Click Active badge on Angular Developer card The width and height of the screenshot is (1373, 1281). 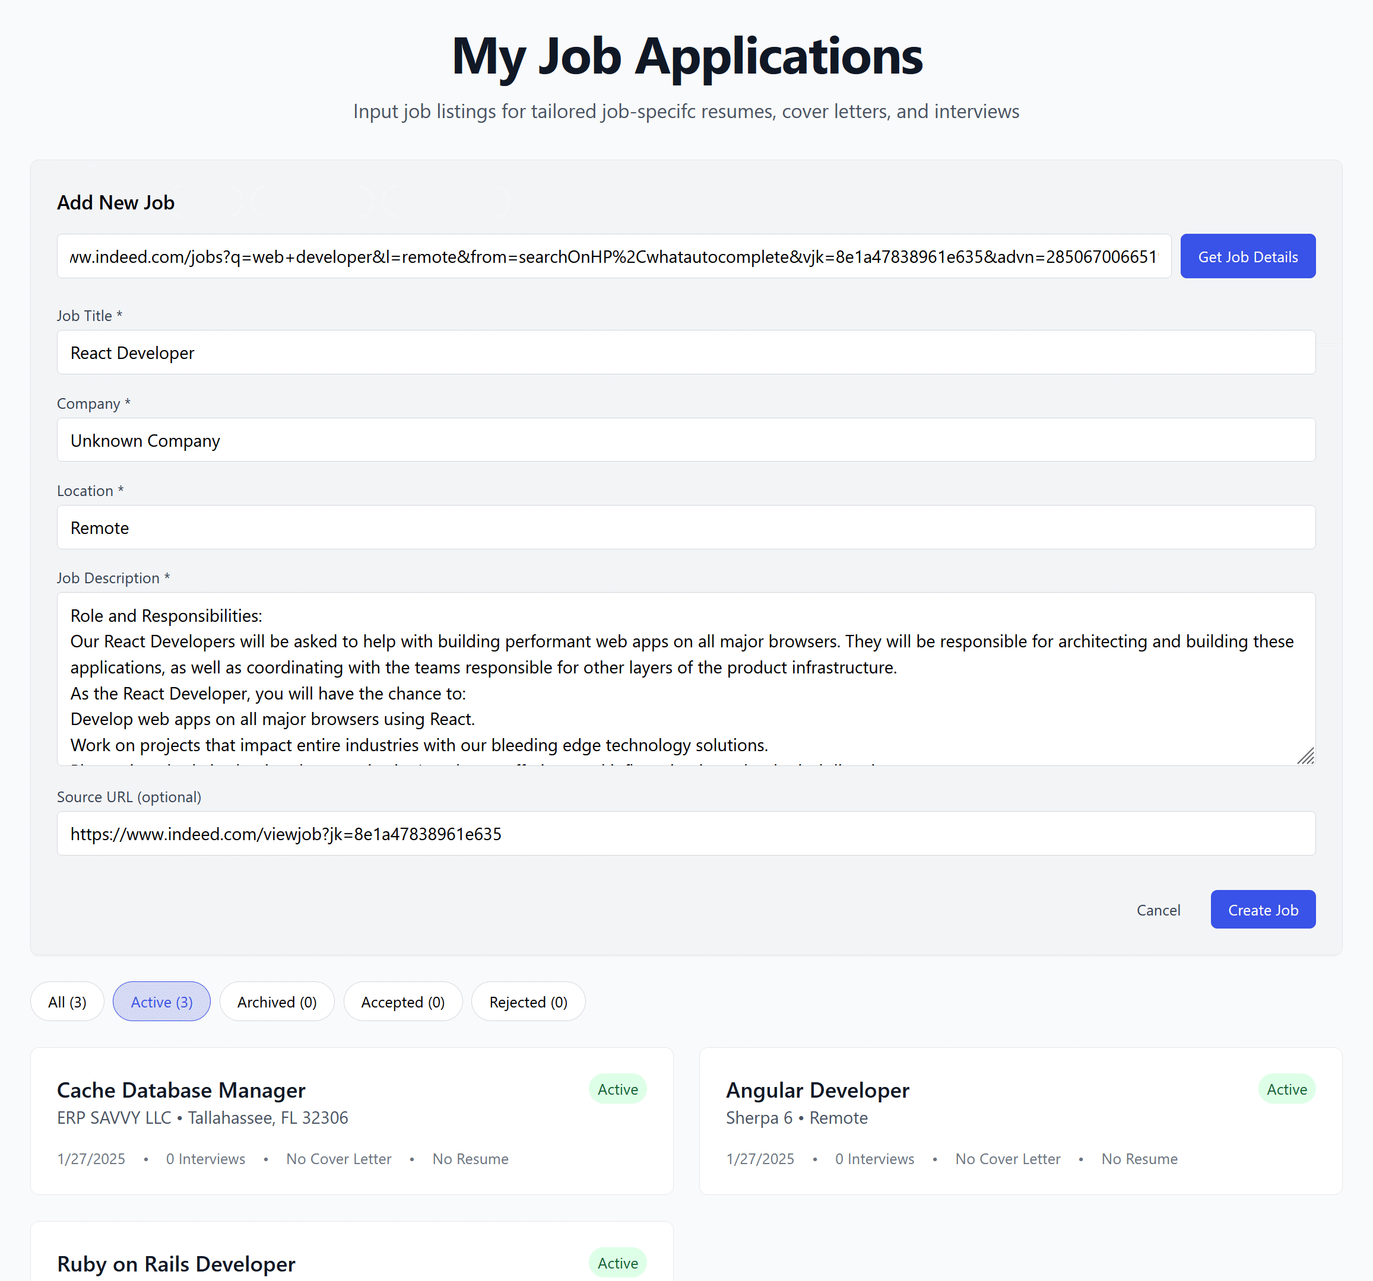pos(1286,1089)
